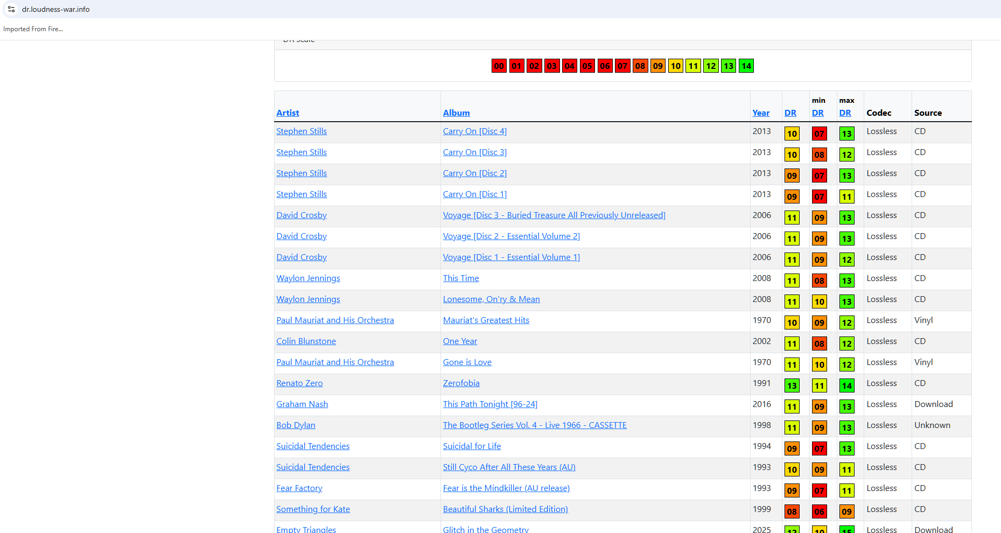Open Voyage [Disc 1 - Essential Volume 1]
1001x533 pixels.
pyautogui.click(x=511, y=257)
